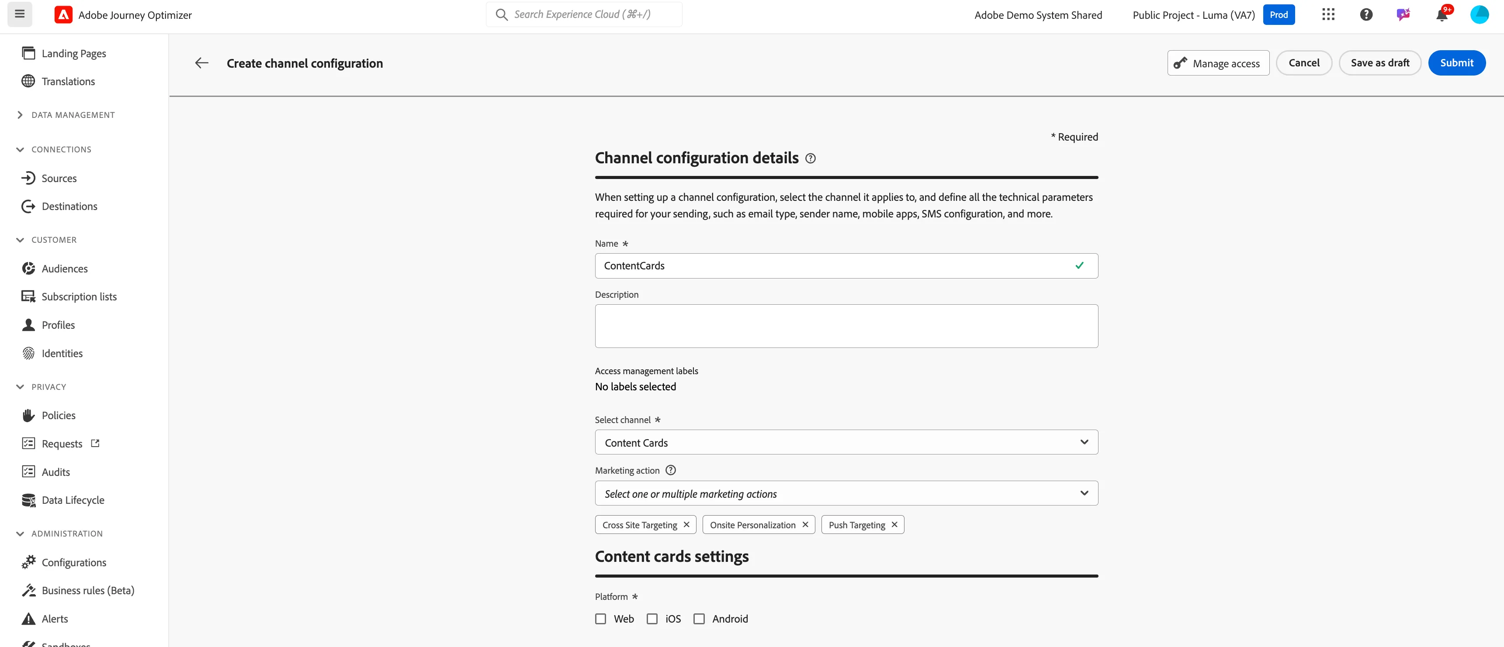Open Business rules (Beta)
Screen dimensions: 1504x647
pos(78,590)
